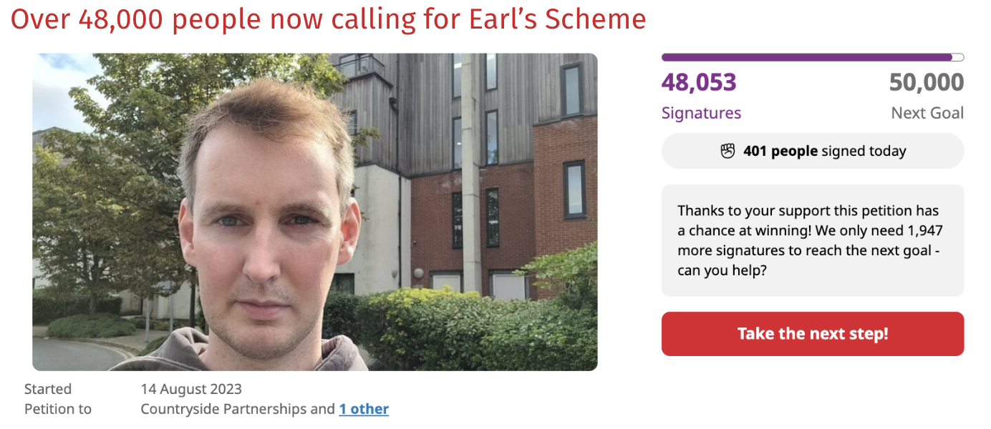Image resolution: width=991 pixels, height=429 pixels.
Task: Click the Countryside Partnerships recipient text
Action: [225, 409]
